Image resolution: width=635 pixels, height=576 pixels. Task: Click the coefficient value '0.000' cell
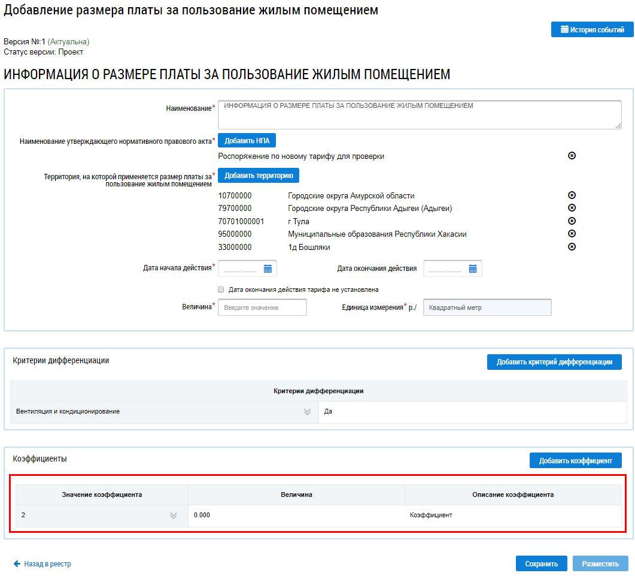point(296,515)
